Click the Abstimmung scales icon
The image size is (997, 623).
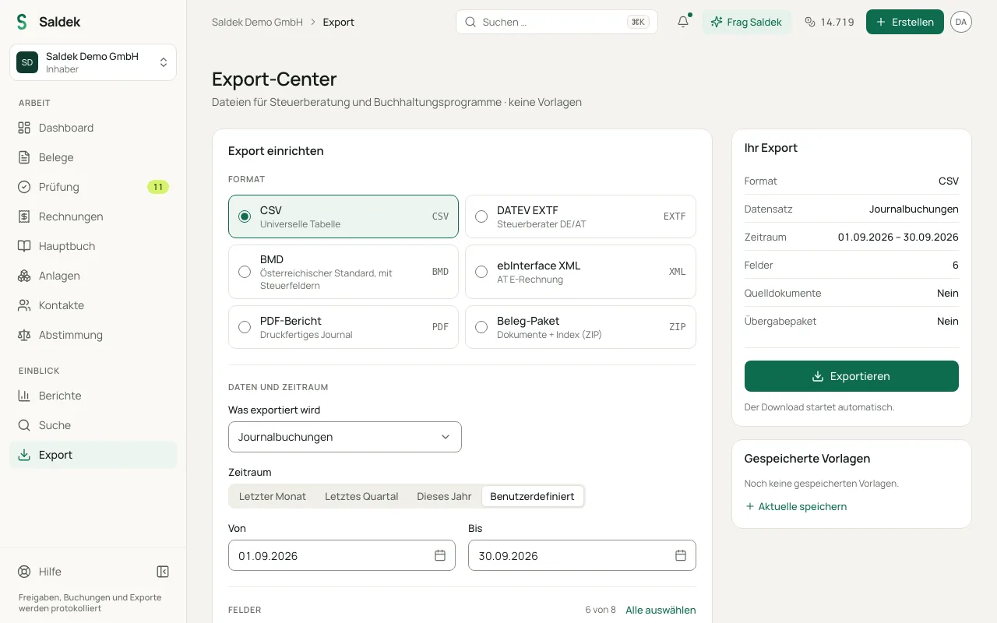coord(24,335)
